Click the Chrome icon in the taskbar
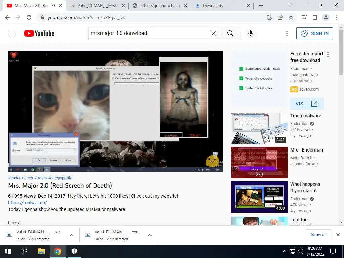This screenshot has height=258, width=344. click(x=57, y=251)
